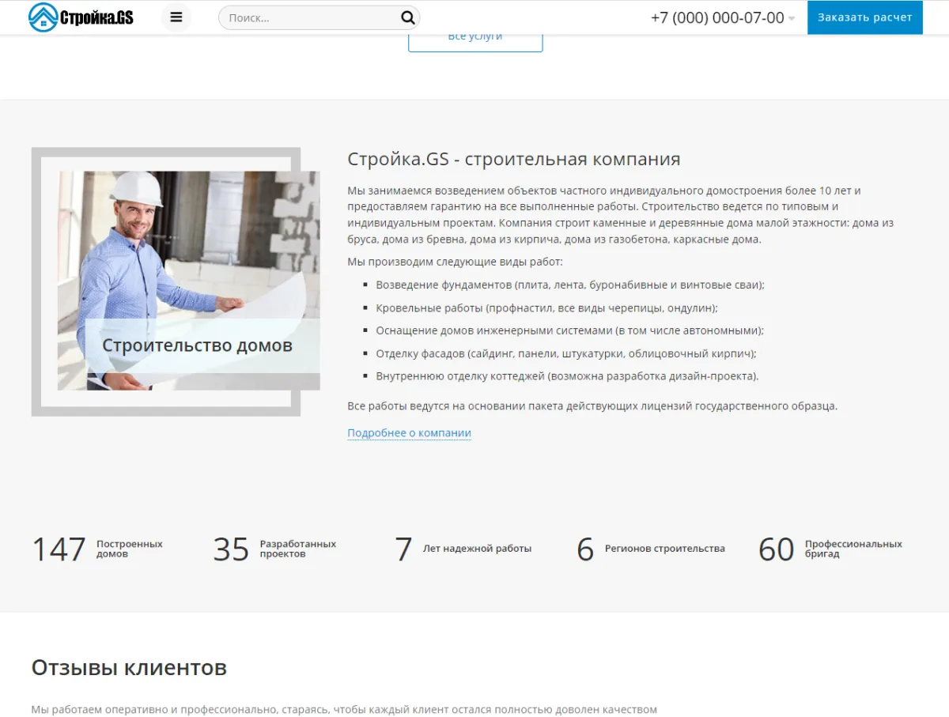Click the "Лет надежной работы" counter
The image size is (949, 717).
click(465, 548)
